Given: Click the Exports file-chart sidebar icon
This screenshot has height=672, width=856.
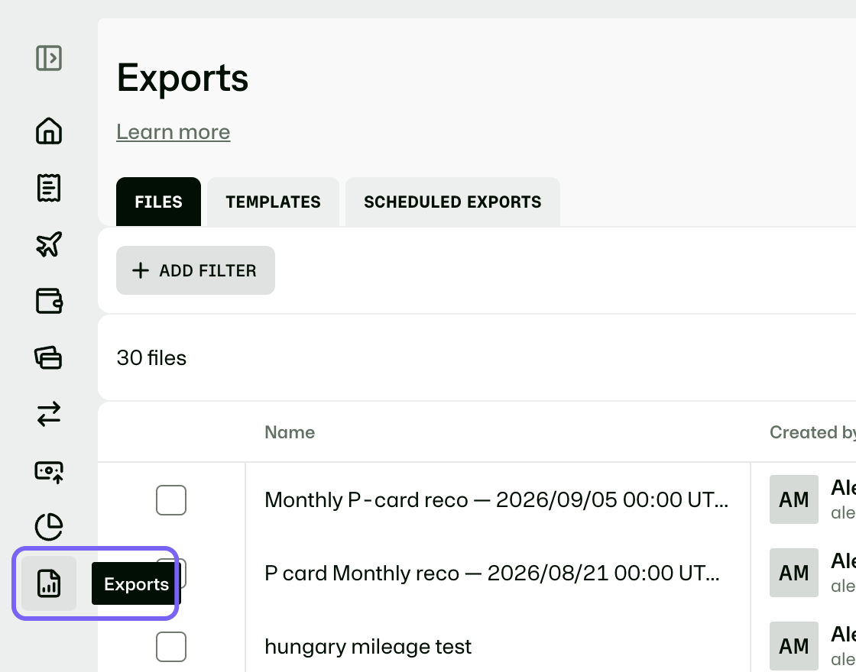Looking at the screenshot, I should 49,583.
